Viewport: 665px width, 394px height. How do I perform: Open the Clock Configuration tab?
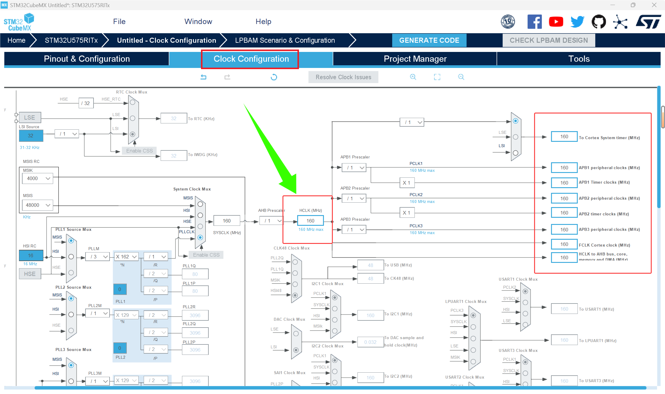coord(251,59)
